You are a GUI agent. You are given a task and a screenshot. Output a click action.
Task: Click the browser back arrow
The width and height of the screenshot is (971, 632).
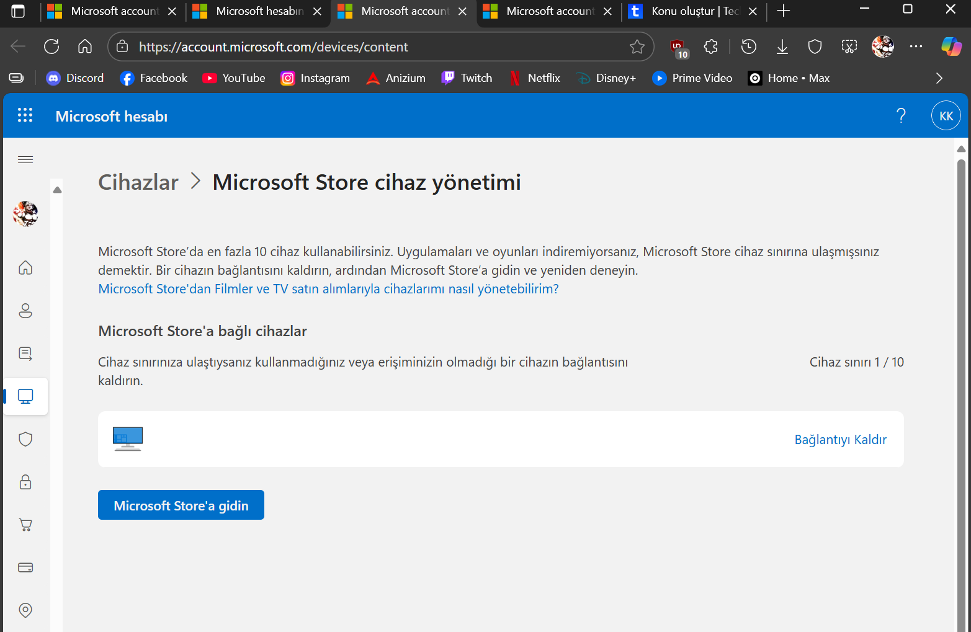(x=18, y=47)
